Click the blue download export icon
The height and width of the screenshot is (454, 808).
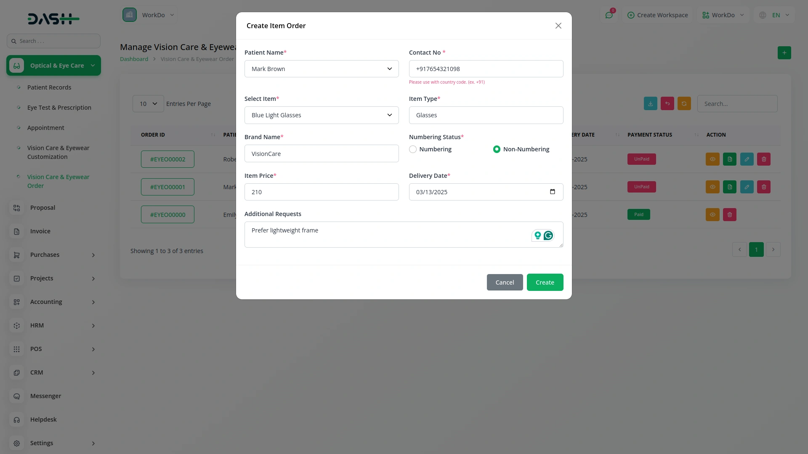click(x=650, y=104)
